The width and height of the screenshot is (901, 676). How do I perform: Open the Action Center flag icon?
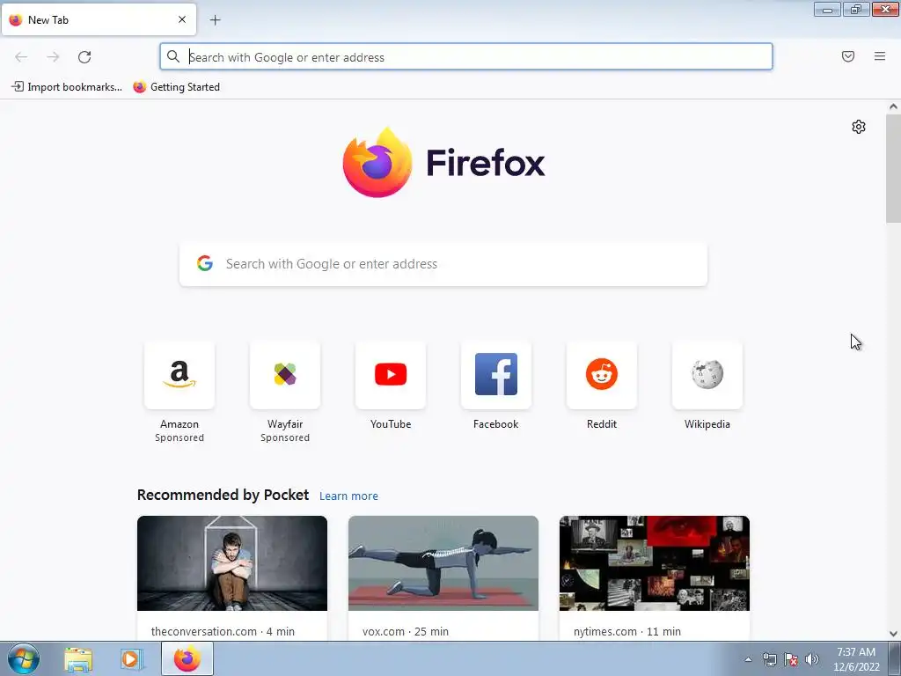click(x=791, y=659)
